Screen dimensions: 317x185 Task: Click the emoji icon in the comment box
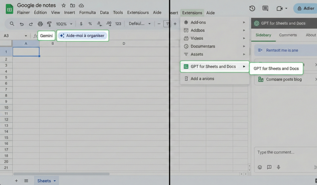click(260, 167)
